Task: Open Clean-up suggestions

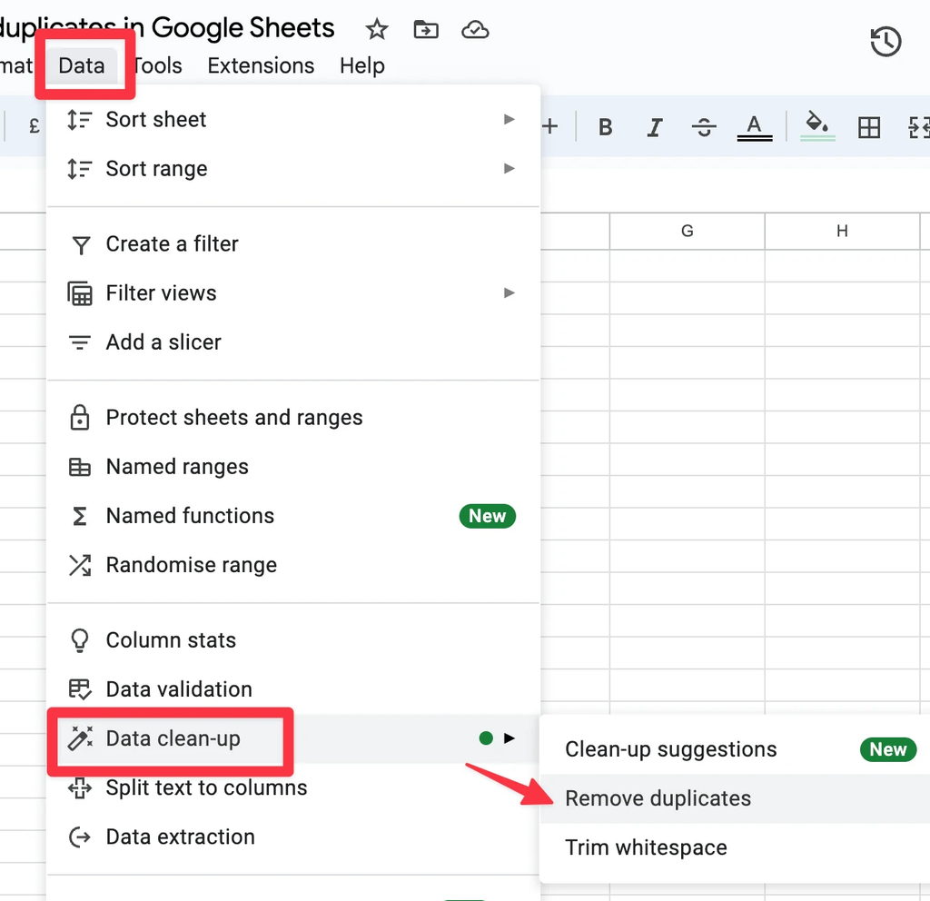Action: pyautogui.click(x=671, y=750)
